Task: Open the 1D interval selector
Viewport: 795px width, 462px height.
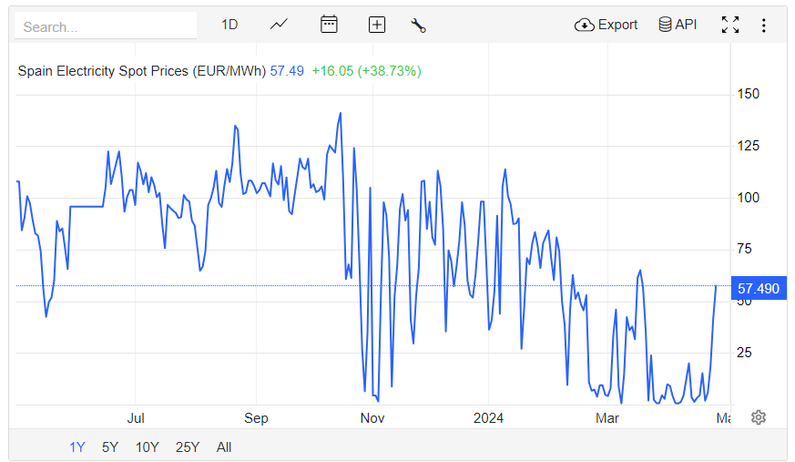Action: coord(229,25)
